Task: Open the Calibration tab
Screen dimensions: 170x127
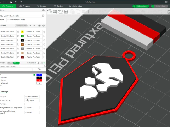Action: click(75, 6)
